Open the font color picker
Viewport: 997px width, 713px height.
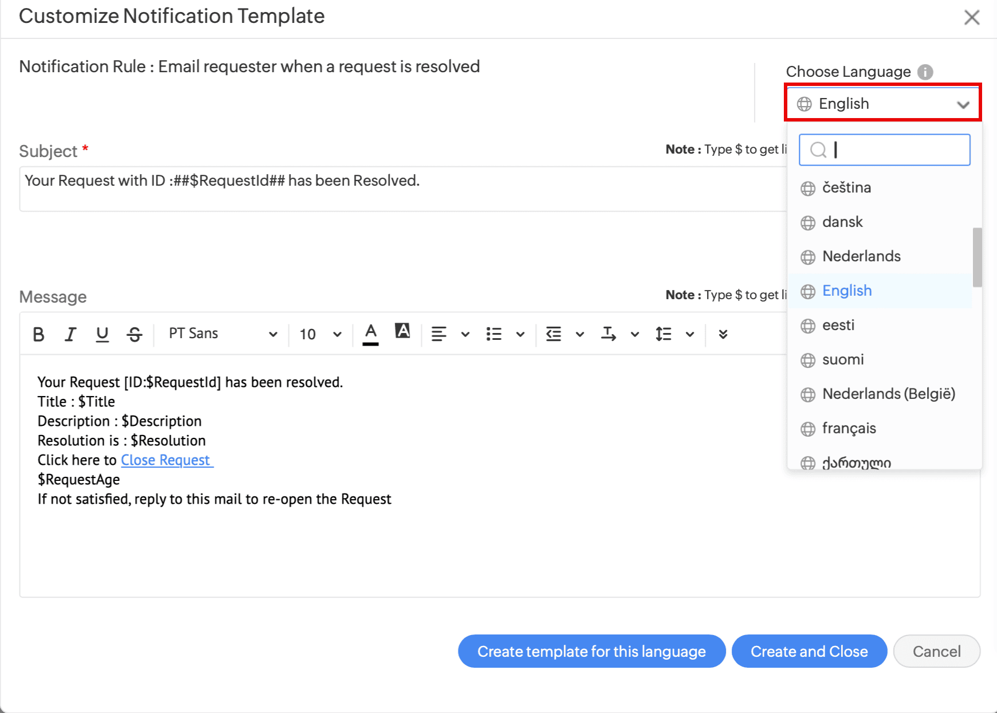coord(371,334)
